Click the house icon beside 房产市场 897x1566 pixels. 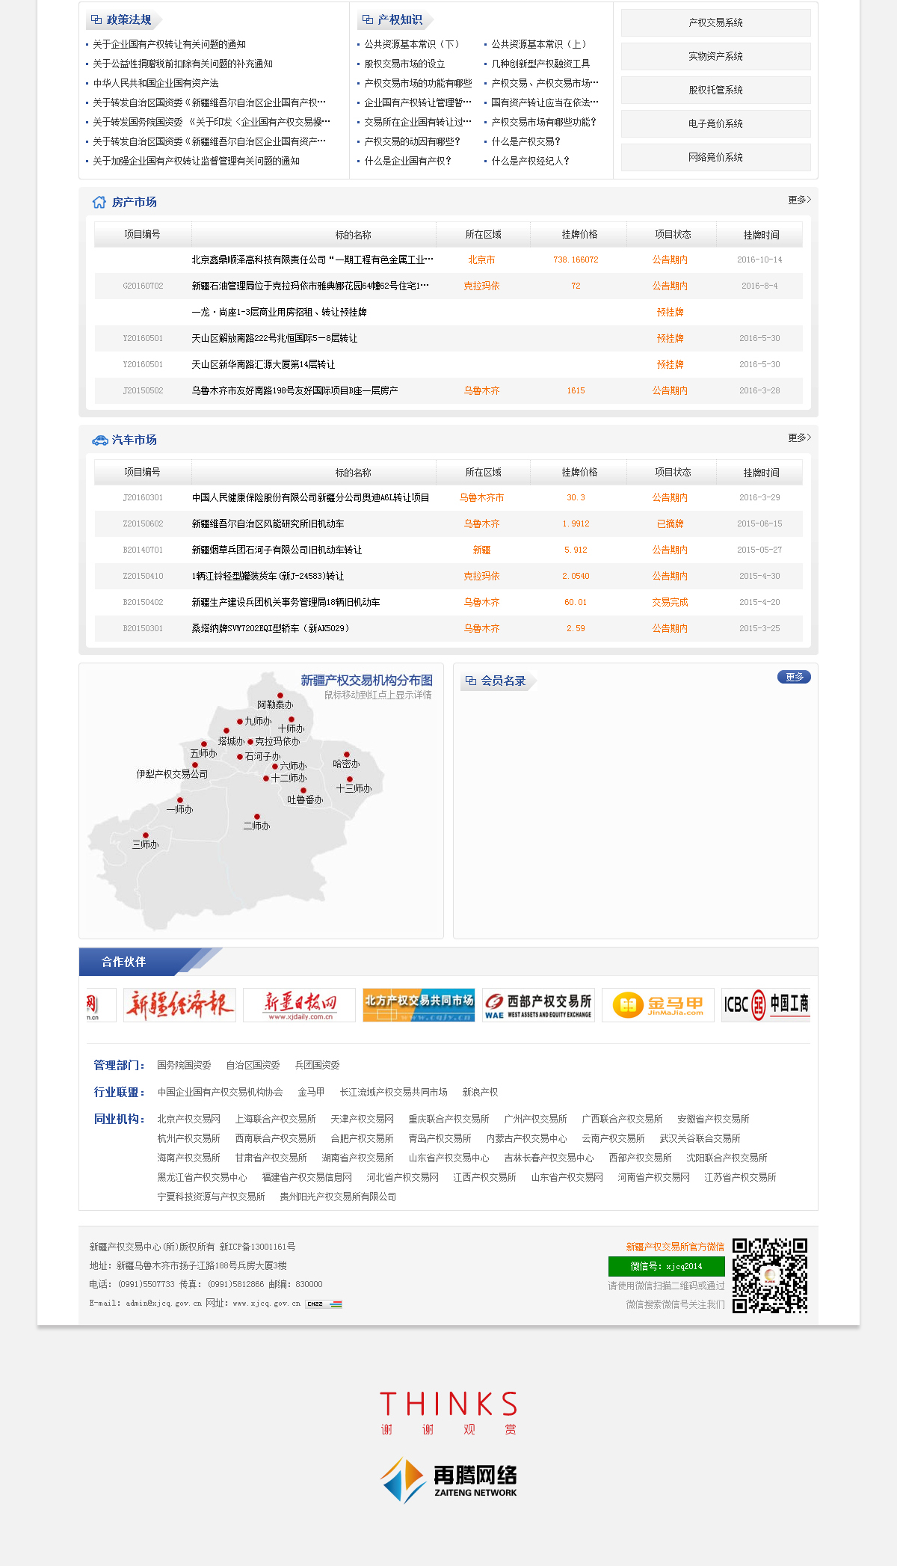99,202
